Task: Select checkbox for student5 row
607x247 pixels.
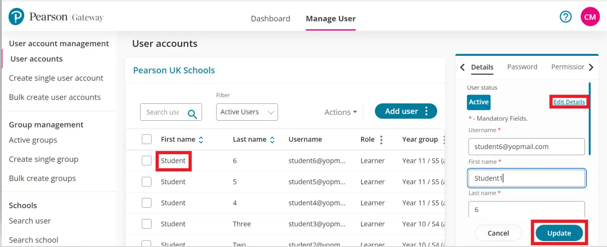Action: (x=146, y=182)
